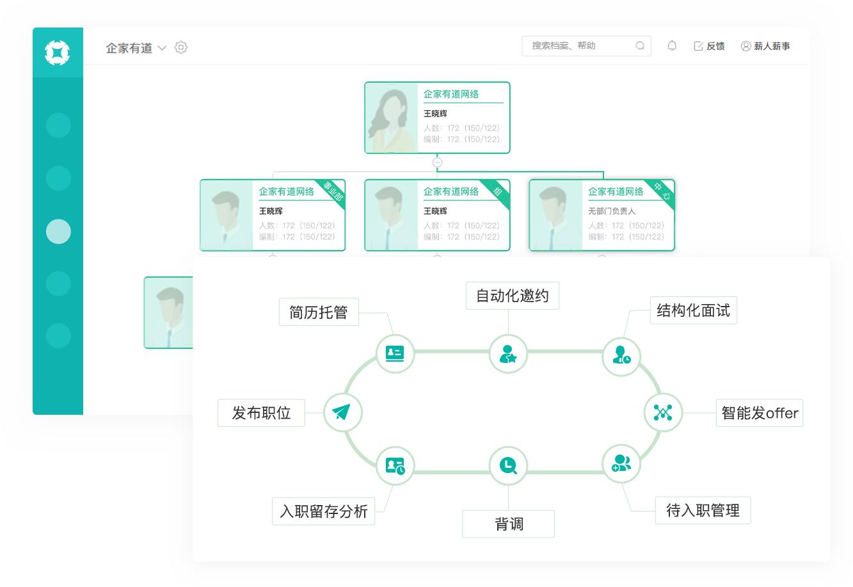Select the 简历托管 resume hosting icon
Viewport: 853px width, 587px height.
point(395,353)
